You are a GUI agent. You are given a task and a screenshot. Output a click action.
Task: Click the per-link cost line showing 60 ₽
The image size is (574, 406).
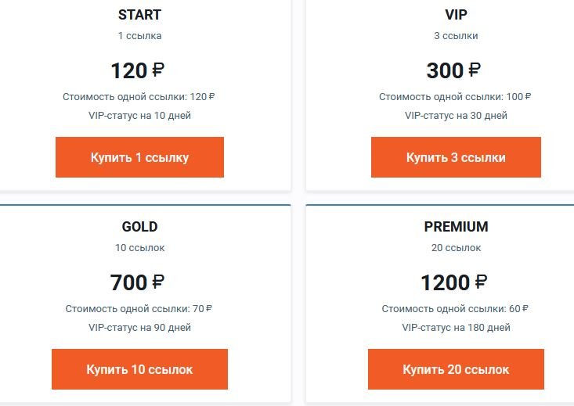455,309
